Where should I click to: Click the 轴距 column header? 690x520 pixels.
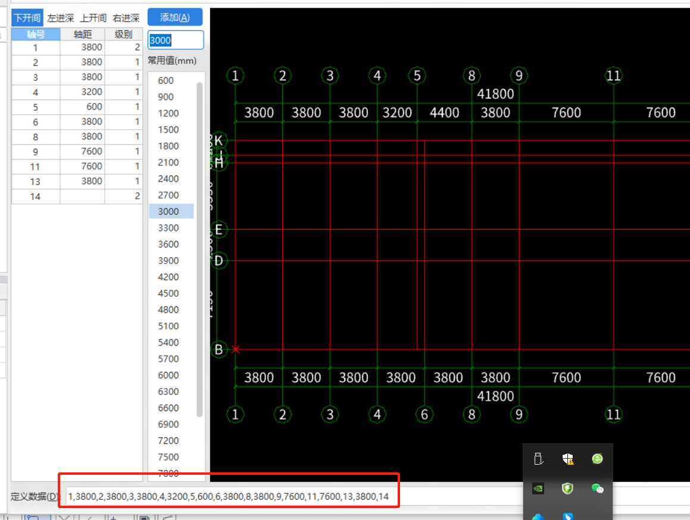(x=82, y=35)
